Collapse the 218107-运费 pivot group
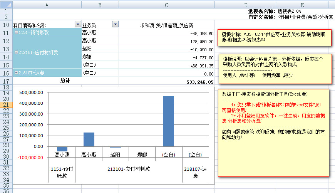The image size is (335, 193). coord(16,73)
